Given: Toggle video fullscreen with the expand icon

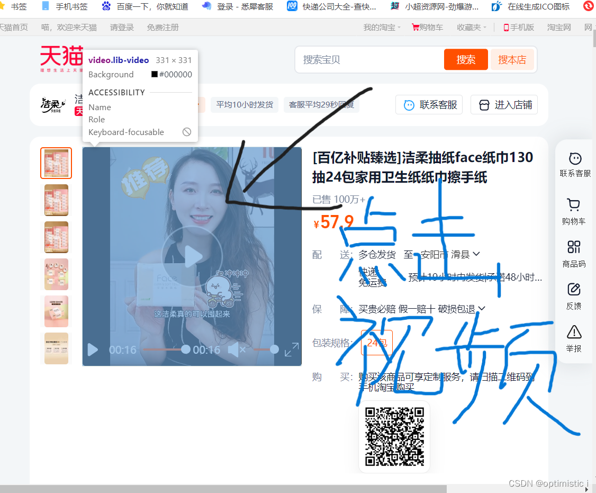Looking at the screenshot, I should 292,349.
